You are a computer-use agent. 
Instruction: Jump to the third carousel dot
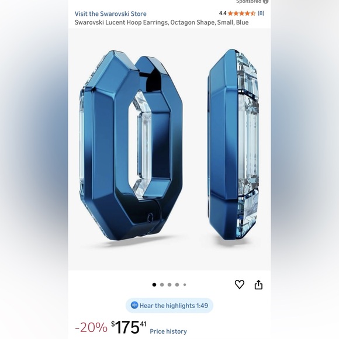click(x=169, y=285)
